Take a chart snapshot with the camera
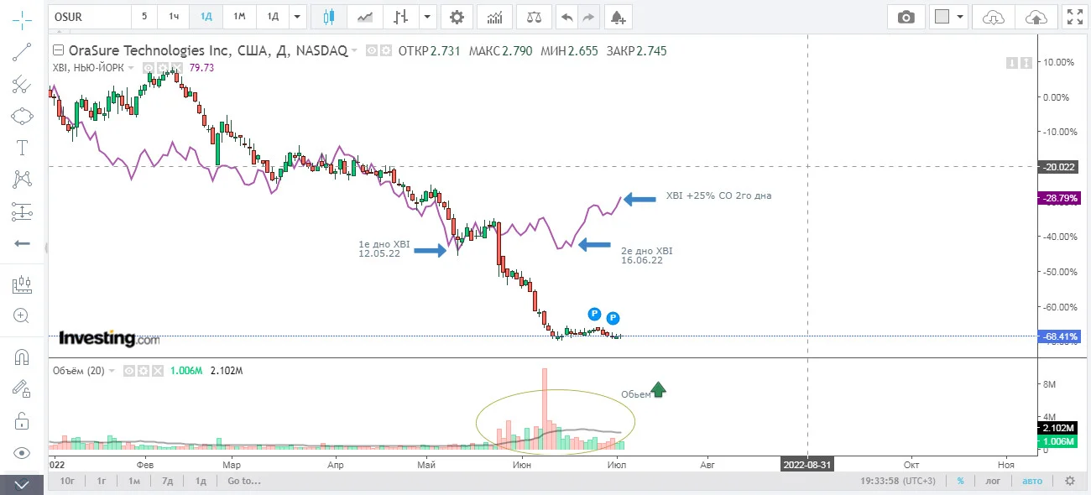The height and width of the screenshot is (495, 1091). pos(906,16)
